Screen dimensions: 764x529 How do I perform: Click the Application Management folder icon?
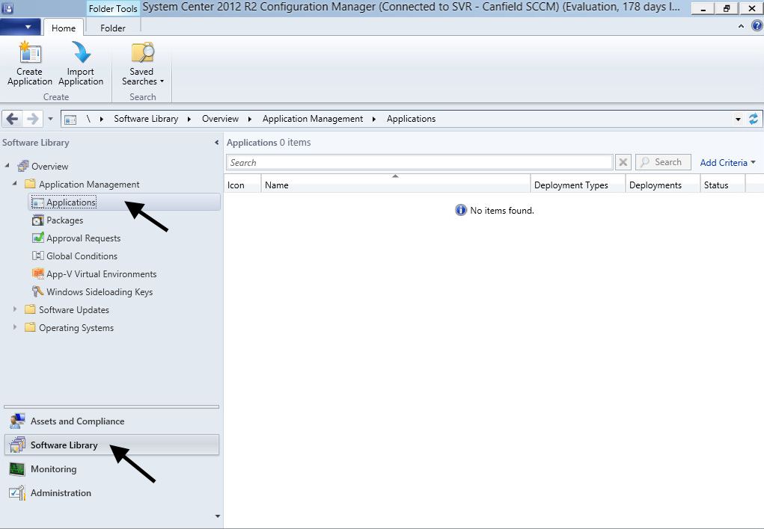click(x=30, y=184)
